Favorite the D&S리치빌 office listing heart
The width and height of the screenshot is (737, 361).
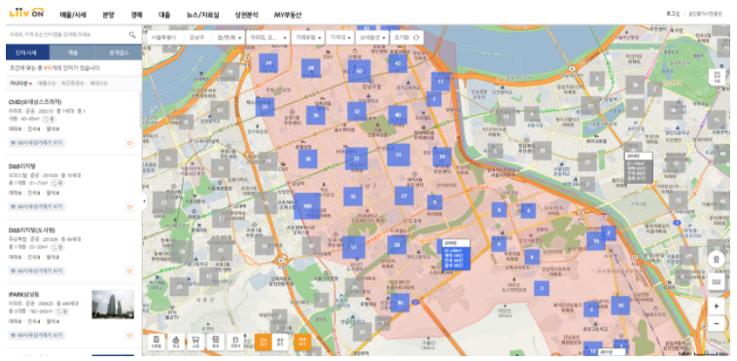[129, 207]
